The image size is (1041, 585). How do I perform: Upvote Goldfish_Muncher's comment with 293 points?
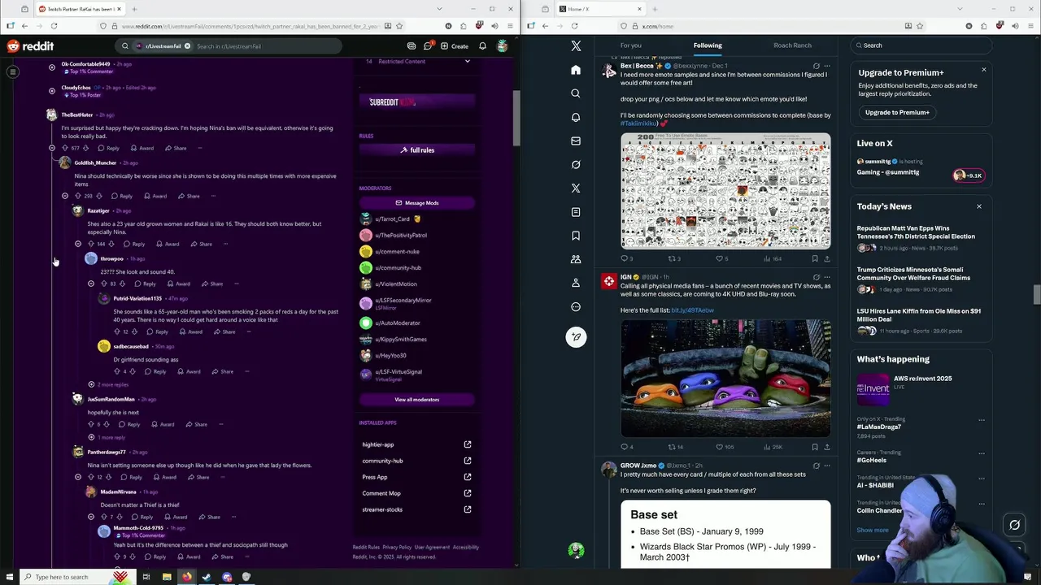click(x=78, y=196)
